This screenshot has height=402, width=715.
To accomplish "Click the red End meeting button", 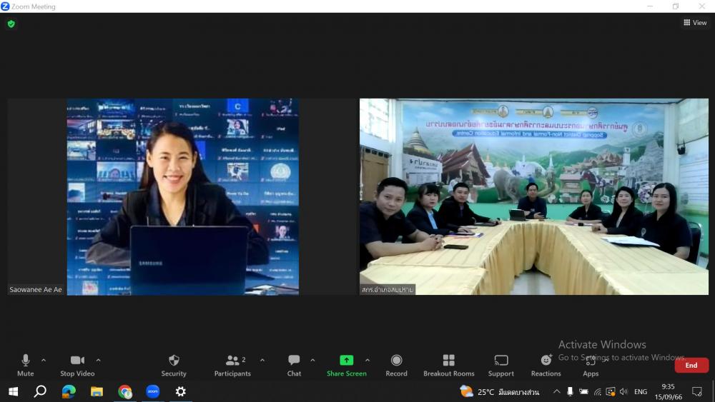I will tap(691, 365).
